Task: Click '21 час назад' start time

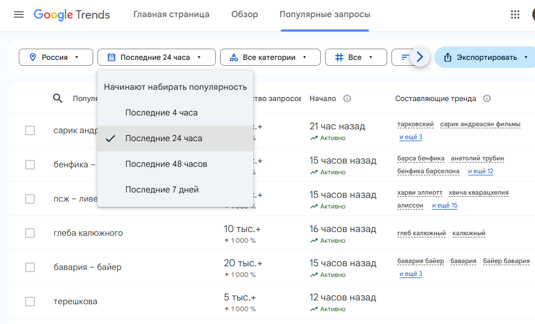Action: (337, 126)
